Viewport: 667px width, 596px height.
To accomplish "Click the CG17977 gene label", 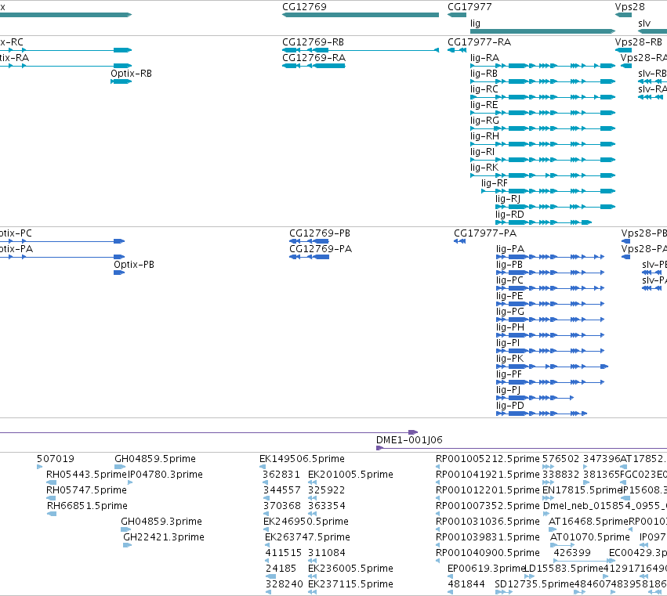I will [469, 7].
